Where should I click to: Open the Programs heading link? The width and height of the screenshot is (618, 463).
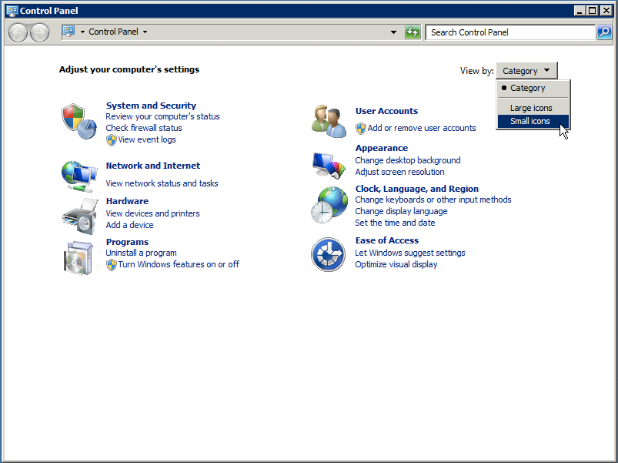127,242
